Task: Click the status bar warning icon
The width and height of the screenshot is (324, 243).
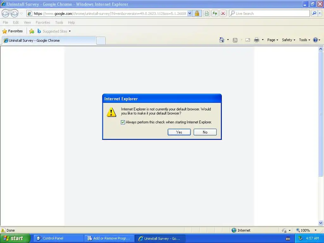Action: click(3, 230)
